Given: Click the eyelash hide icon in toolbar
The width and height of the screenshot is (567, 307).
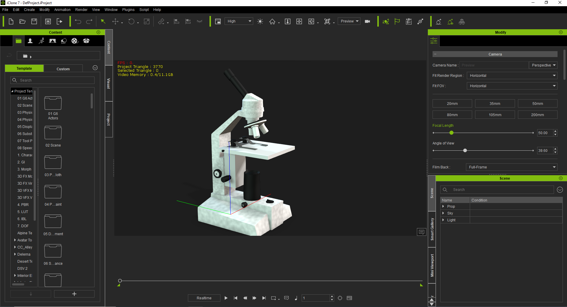Looking at the screenshot, I should pos(200,21).
